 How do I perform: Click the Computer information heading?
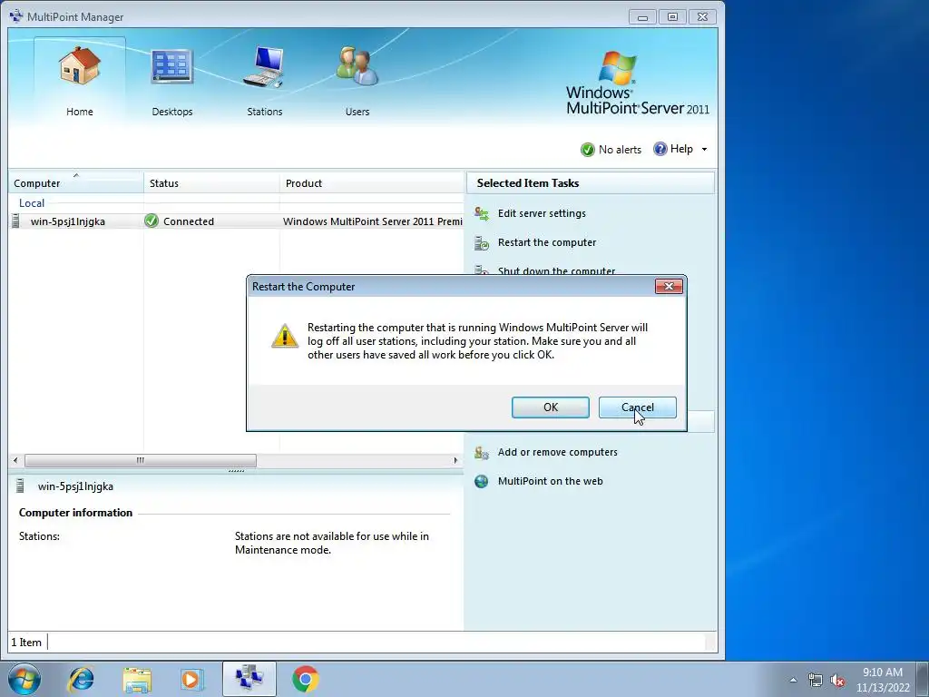(76, 513)
